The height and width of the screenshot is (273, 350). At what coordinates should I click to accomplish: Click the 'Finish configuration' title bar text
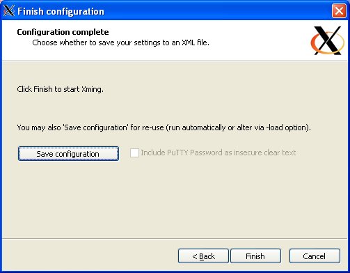pos(61,11)
